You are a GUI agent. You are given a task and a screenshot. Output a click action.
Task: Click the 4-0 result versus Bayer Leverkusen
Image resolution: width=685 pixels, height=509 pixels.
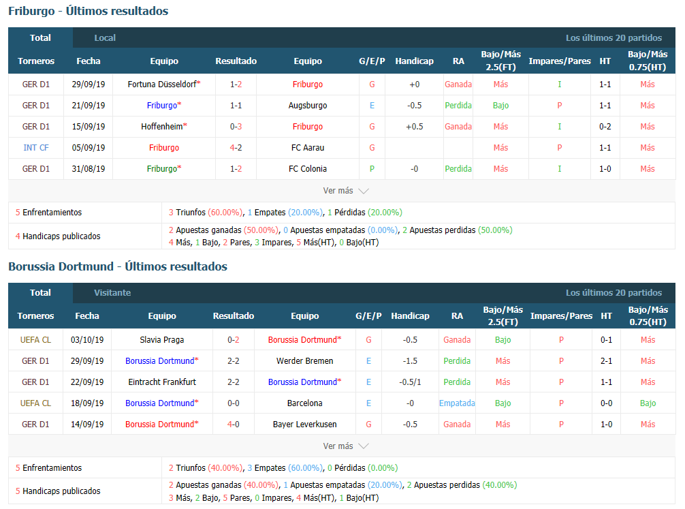(x=234, y=424)
